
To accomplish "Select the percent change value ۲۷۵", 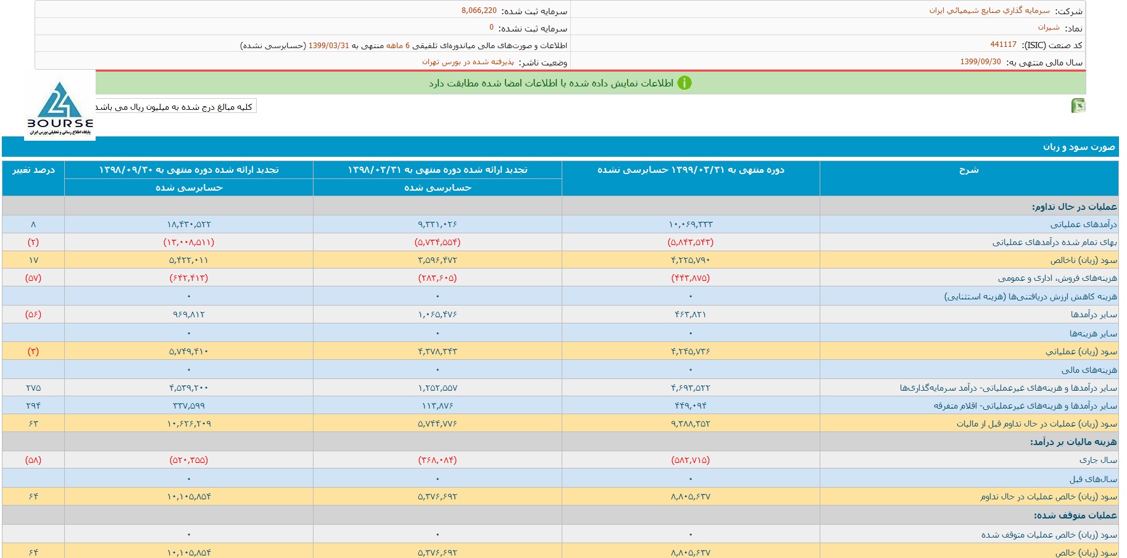I will pyautogui.click(x=33, y=388).
